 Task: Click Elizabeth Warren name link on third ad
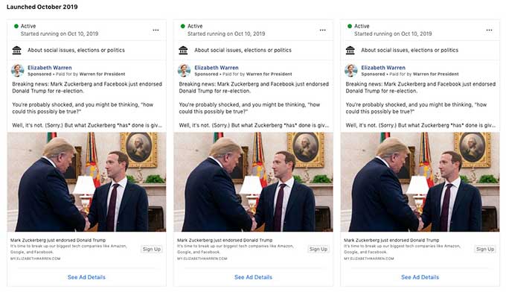tap(383, 68)
